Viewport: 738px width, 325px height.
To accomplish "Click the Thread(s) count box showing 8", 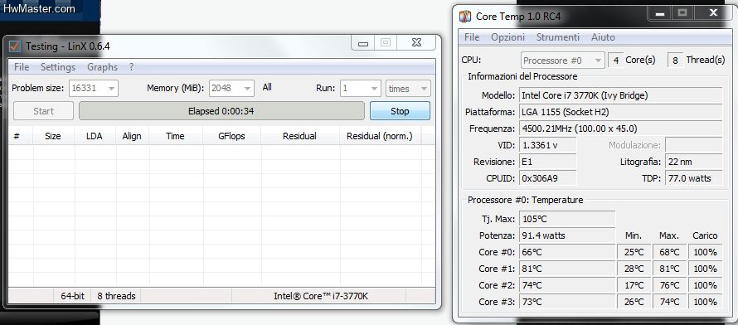I will (x=676, y=61).
